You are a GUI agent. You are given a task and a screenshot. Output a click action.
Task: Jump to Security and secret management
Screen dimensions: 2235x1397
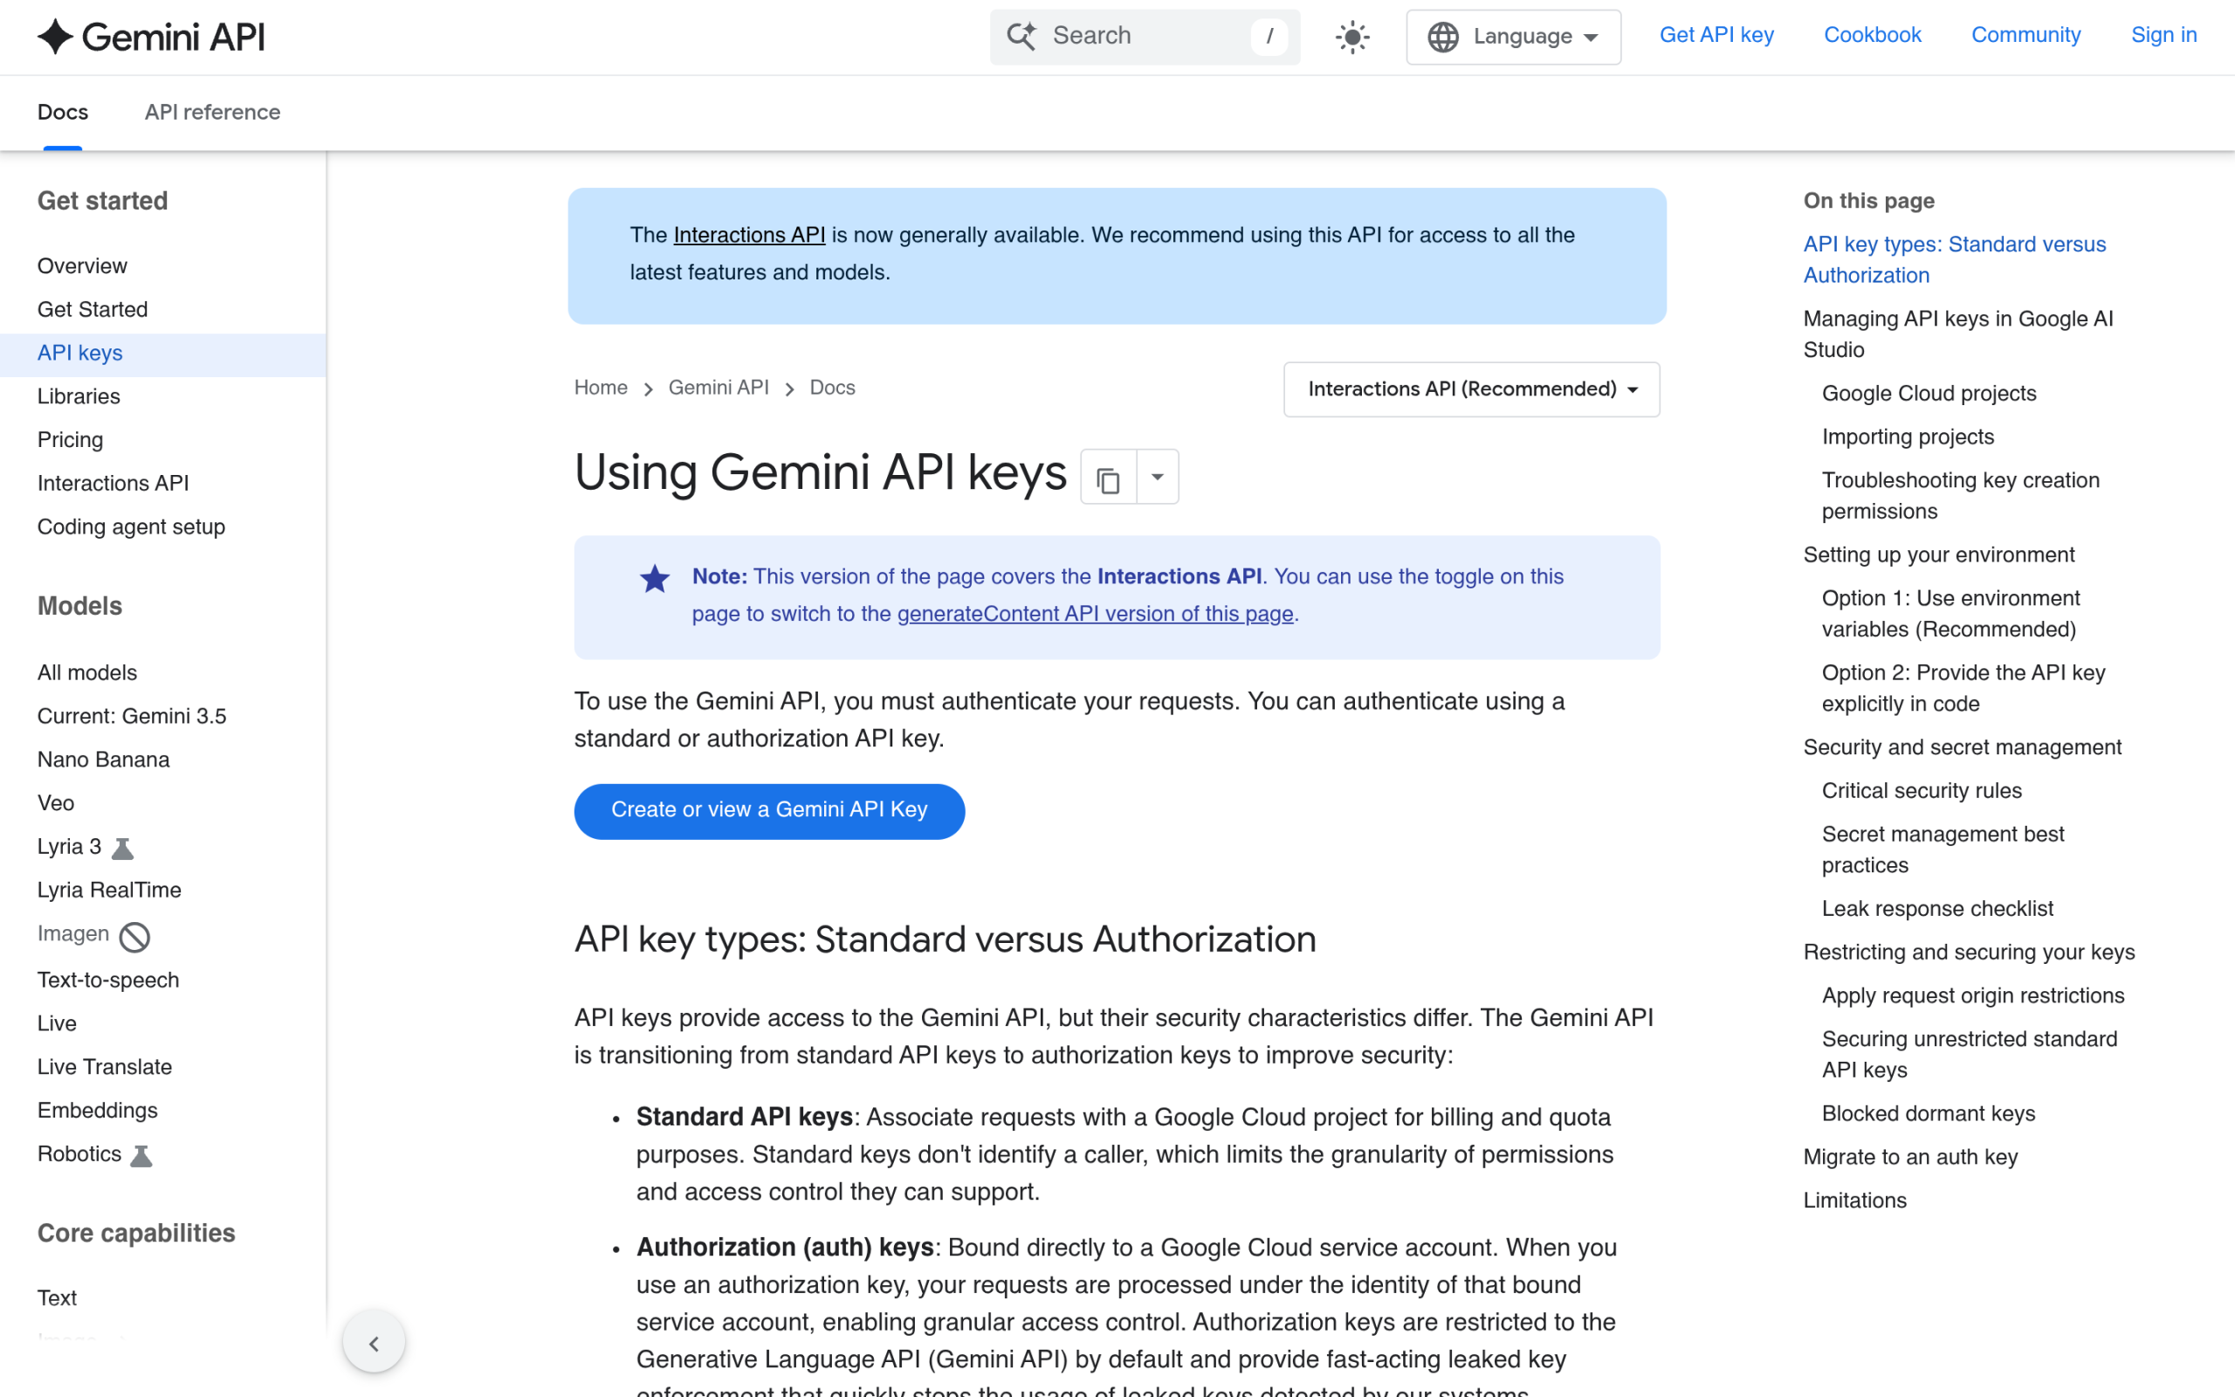click(x=1962, y=747)
